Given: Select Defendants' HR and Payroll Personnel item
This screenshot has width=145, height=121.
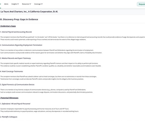Looking at the screenshot, I should click(x=15, y=104).
